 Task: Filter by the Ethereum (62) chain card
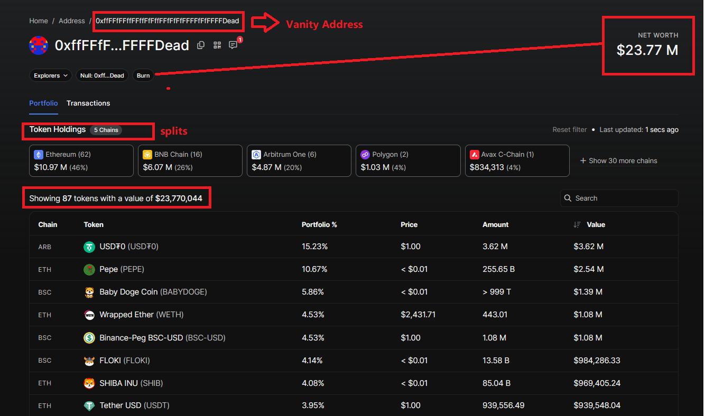tap(81, 160)
